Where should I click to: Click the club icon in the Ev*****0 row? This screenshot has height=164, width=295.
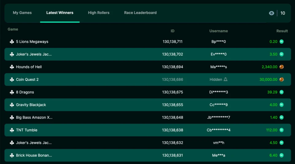coord(12,54)
